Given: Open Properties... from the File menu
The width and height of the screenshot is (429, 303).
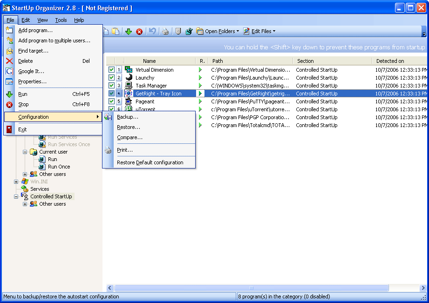Looking at the screenshot, I should 54,81.
